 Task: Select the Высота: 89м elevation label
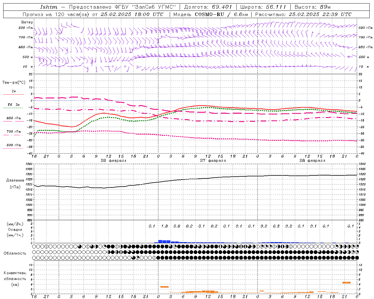(313, 7)
